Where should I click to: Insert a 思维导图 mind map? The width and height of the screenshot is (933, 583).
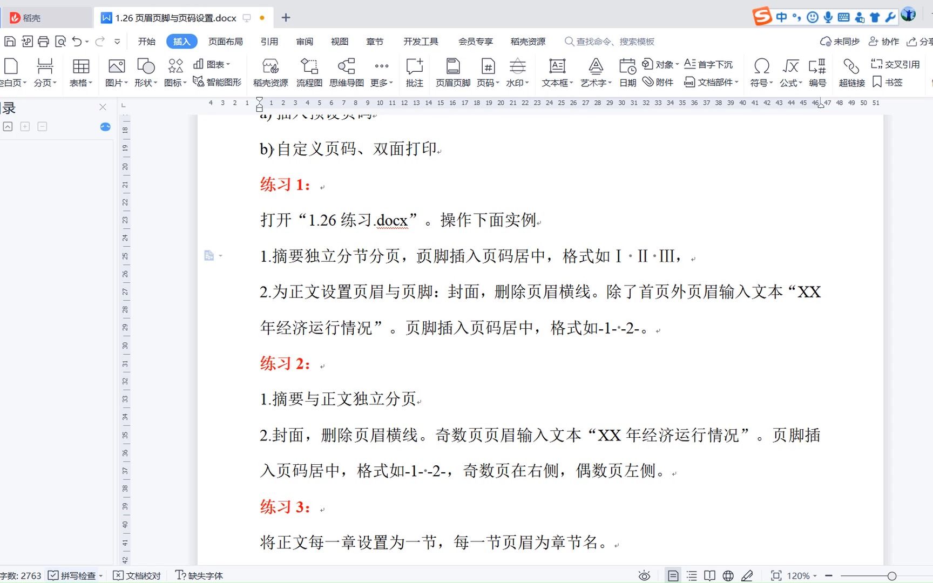(x=347, y=72)
